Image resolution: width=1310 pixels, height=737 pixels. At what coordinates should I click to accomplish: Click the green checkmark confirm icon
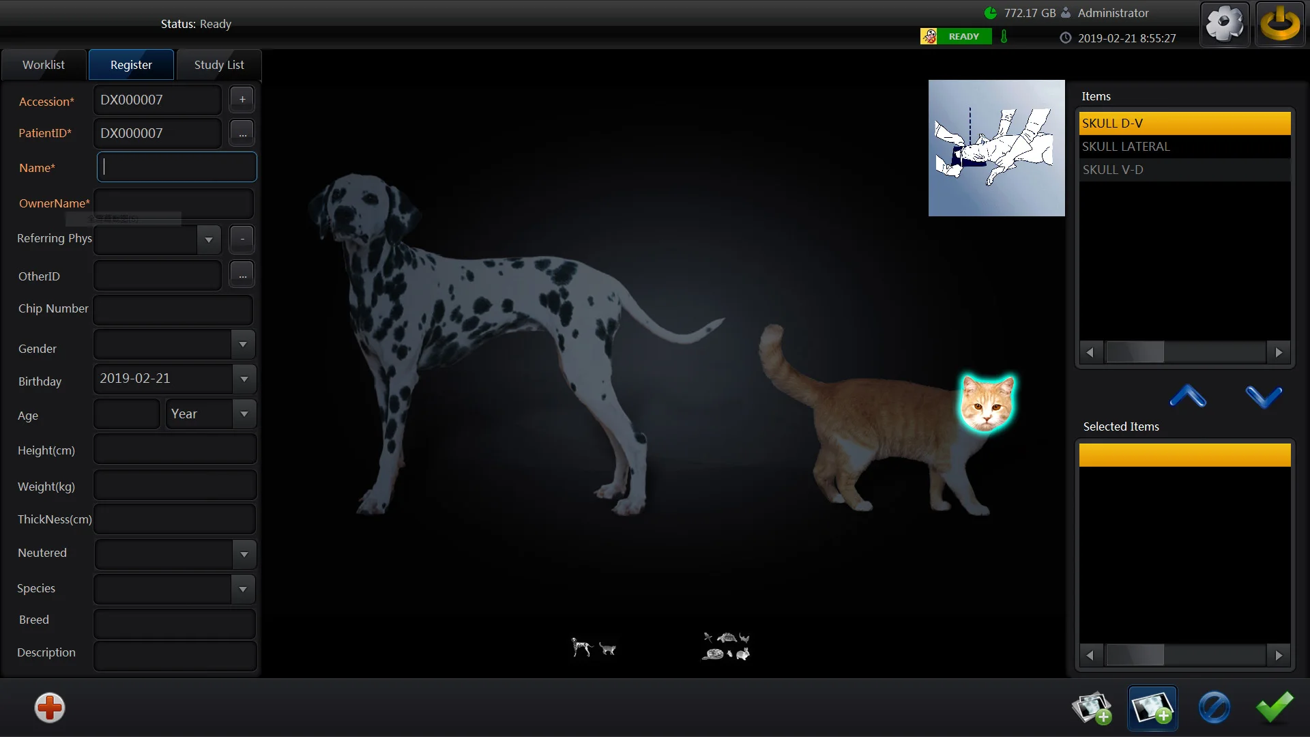coord(1275,708)
